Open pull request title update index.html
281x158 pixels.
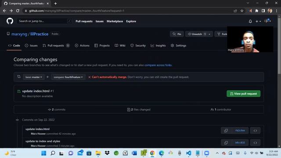(36, 91)
